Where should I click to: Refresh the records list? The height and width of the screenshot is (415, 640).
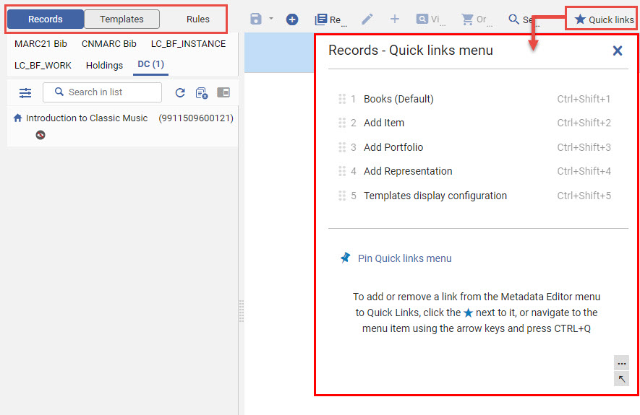(180, 93)
